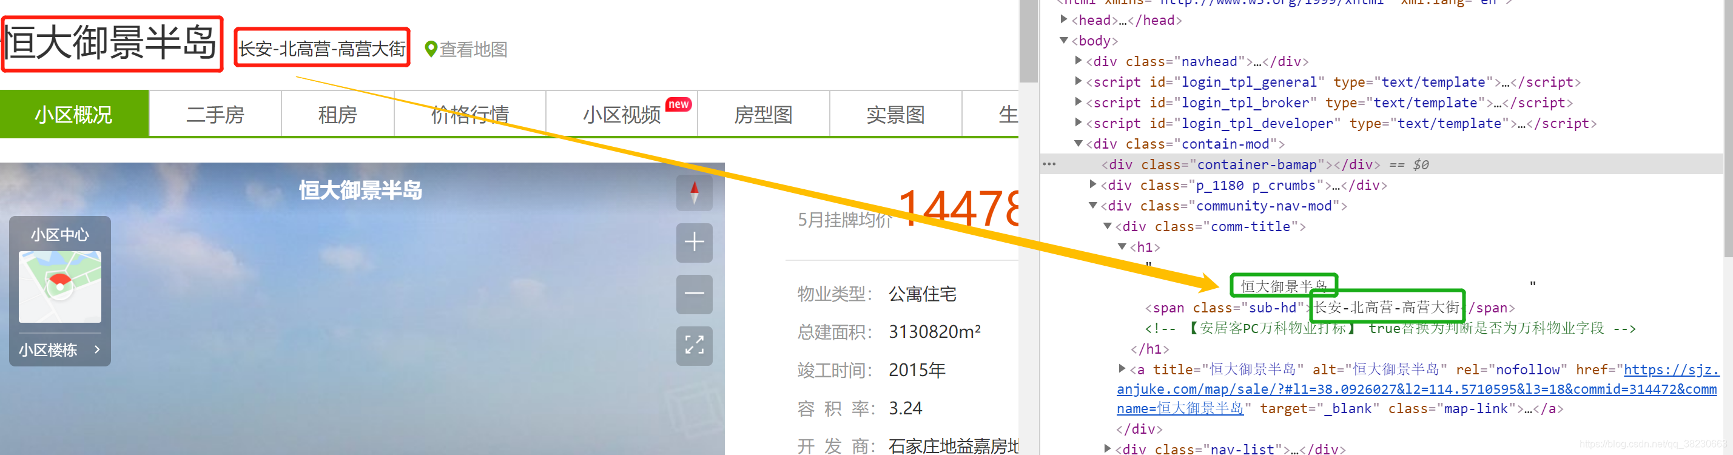This screenshot has height=455, width=1733.
Task: Open the anjuke map sale href link
Action: tap(1417, 389)
